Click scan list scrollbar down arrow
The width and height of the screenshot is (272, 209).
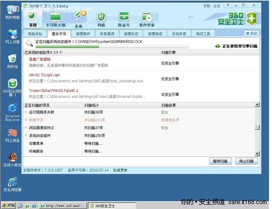coord(257,154)
